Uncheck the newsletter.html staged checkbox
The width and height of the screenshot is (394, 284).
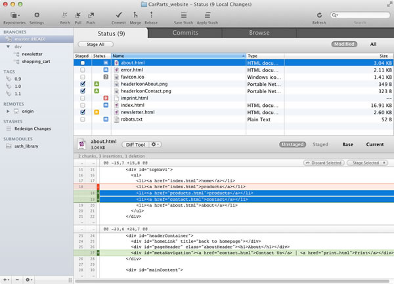click(82, 112)
